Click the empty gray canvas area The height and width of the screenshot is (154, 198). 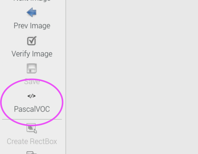(x=132, y=77)
